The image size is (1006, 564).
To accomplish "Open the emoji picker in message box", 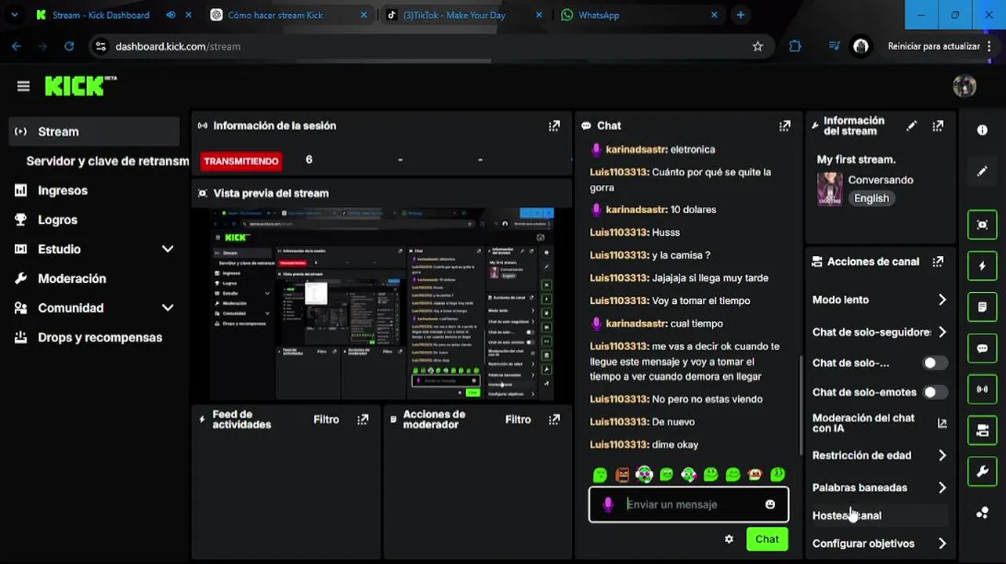I will tap(770, 504).
